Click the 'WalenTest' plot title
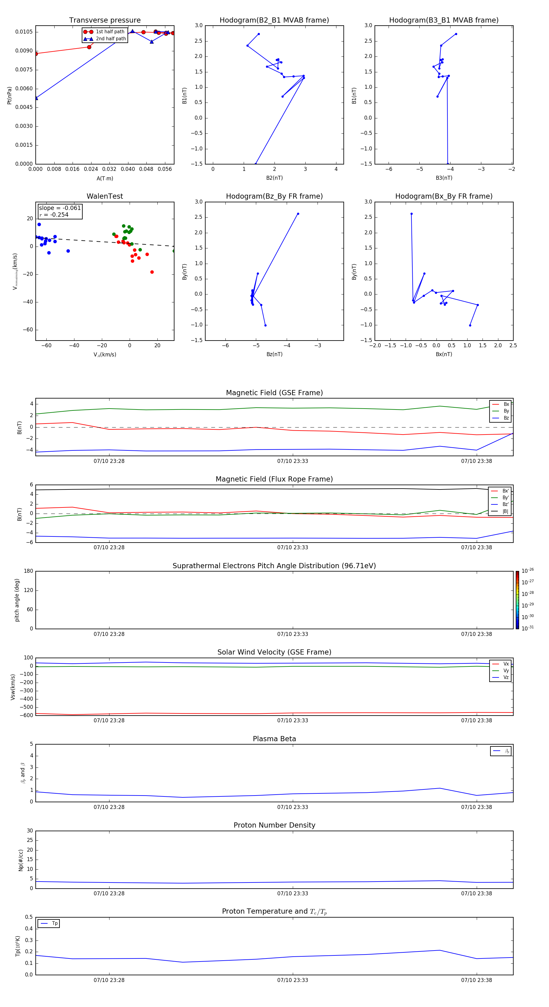Screen dimensions: 549x1007 105,196
